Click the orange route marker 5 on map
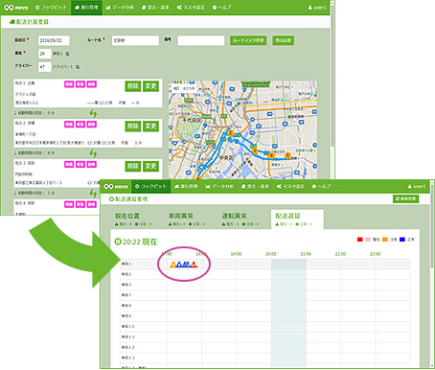 pyautogui.click(x=287, y=155)
